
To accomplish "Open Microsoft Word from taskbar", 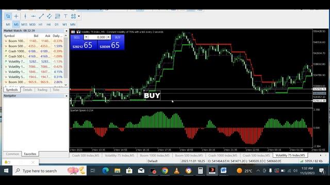I will pyautogui.click(x=224, y=171).
